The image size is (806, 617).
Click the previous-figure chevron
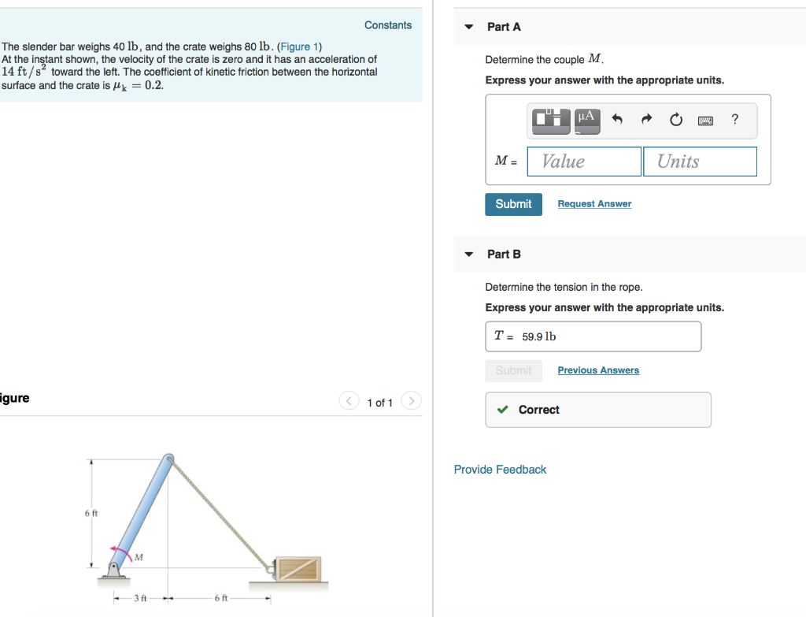(x=348, y=400)
